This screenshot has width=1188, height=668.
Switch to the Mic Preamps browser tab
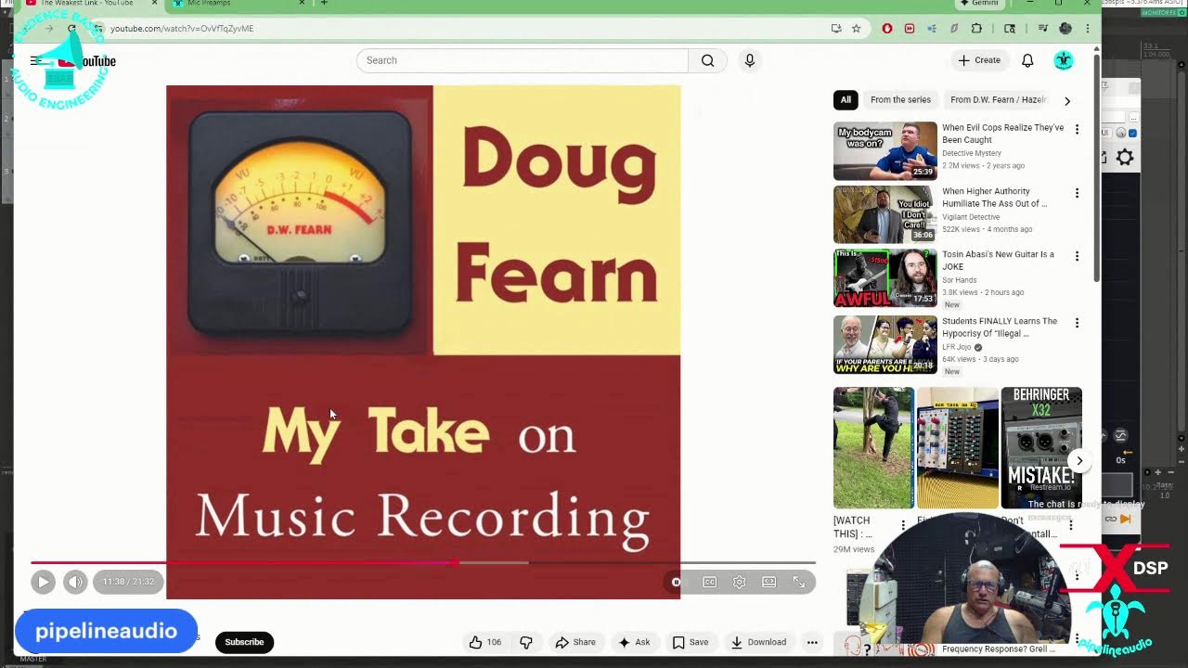238,4
